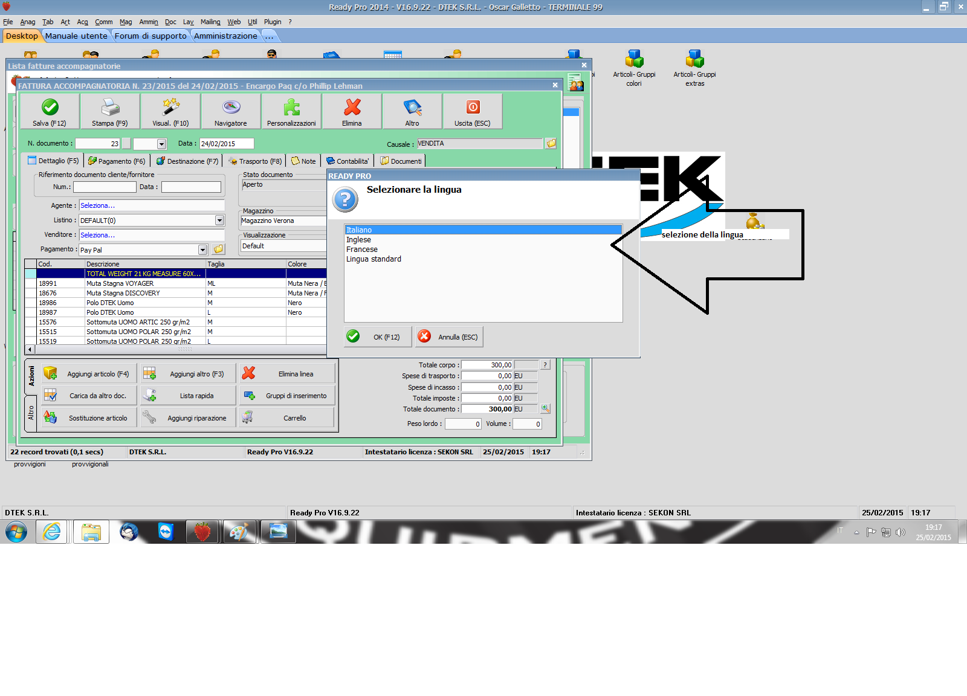This screenshot has width=967, height=696.
Task: Switch to Forum di supporto tab
Action: pos(150,36)
